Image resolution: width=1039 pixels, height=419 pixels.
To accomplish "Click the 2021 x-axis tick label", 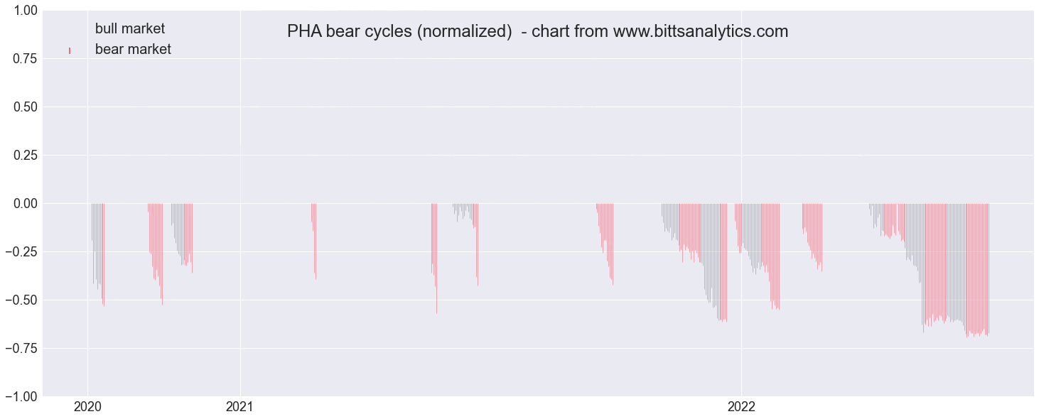I will pyautogui.click(x=240, y=407).
